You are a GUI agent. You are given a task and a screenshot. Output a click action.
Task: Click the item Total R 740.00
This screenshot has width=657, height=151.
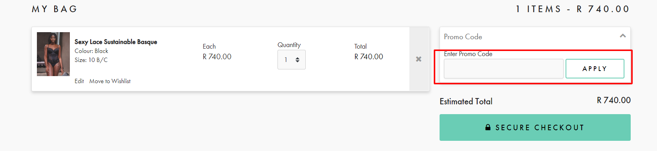pos(369,57)
